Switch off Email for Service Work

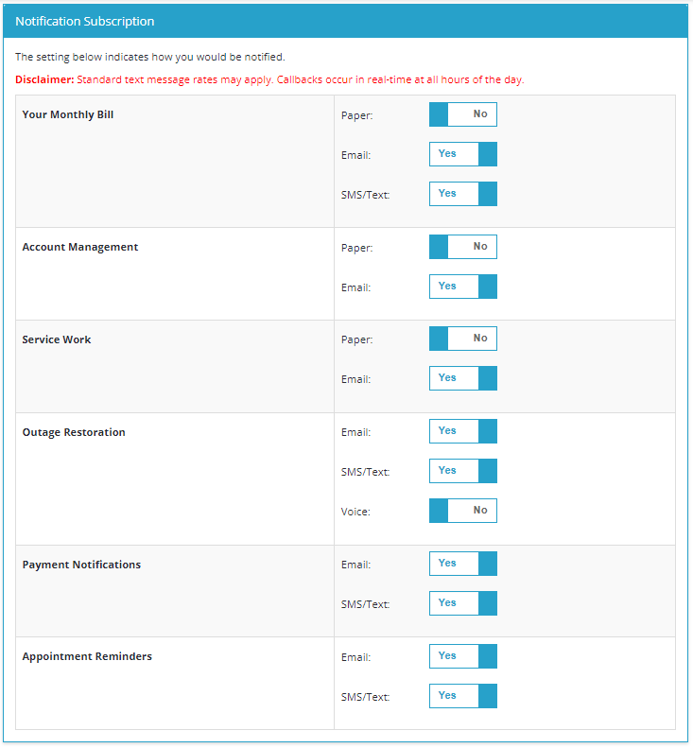[462, 378]
